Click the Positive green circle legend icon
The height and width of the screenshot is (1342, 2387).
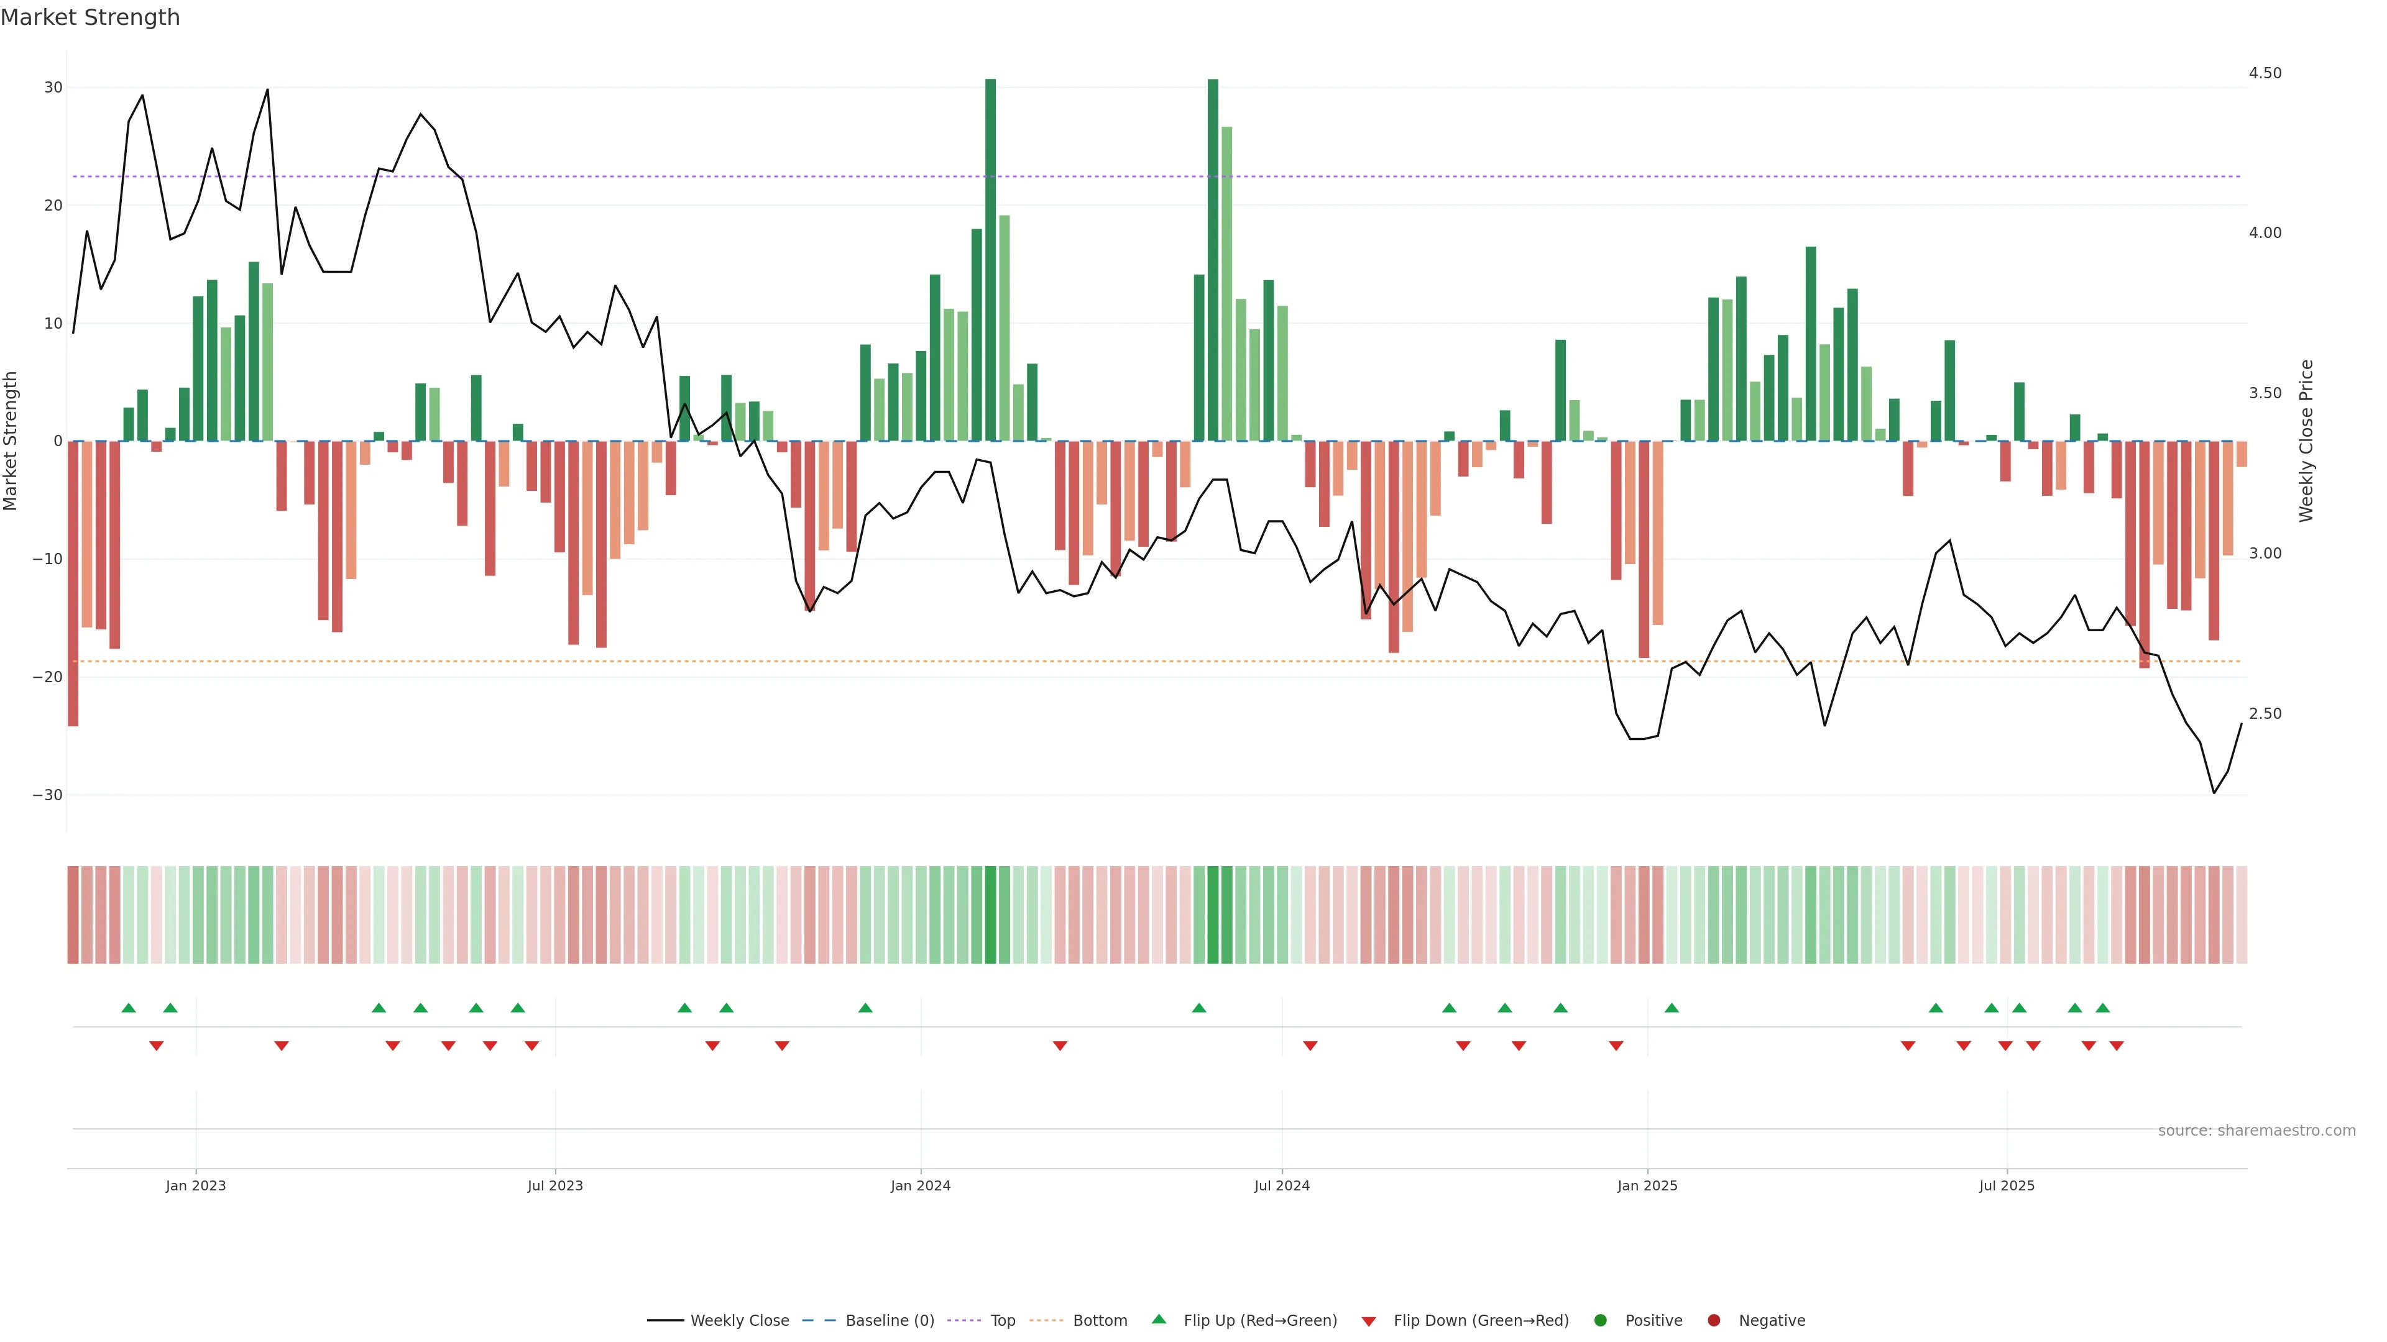click(x=1600, y=1320)
